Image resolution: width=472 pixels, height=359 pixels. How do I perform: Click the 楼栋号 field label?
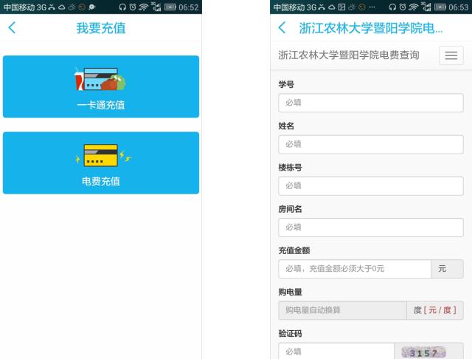click(x=290, y=167)
